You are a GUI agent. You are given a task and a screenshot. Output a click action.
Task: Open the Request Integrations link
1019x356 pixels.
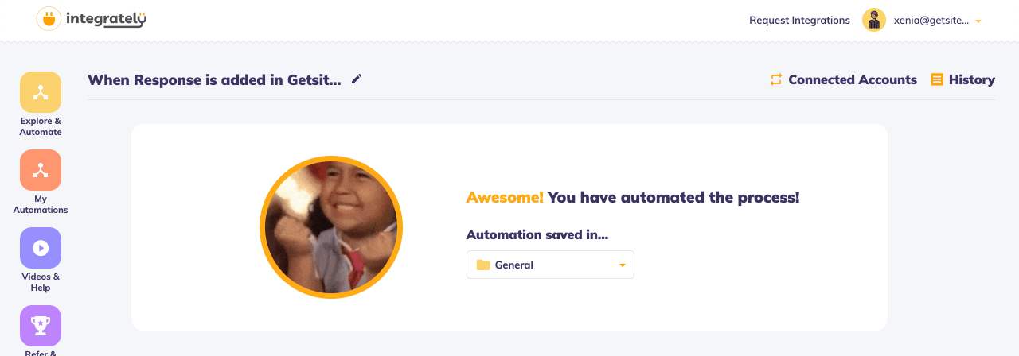(x=799, y=21)
